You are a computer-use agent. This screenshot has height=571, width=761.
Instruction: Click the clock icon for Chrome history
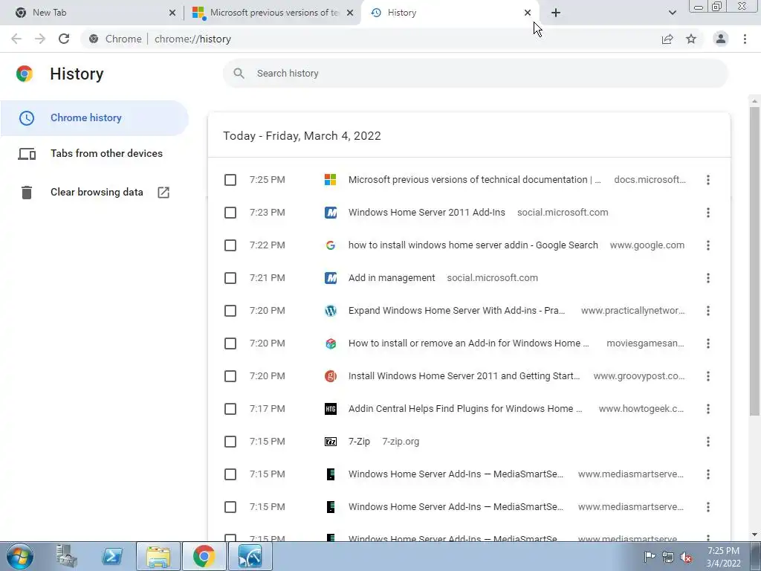point(27,118)
